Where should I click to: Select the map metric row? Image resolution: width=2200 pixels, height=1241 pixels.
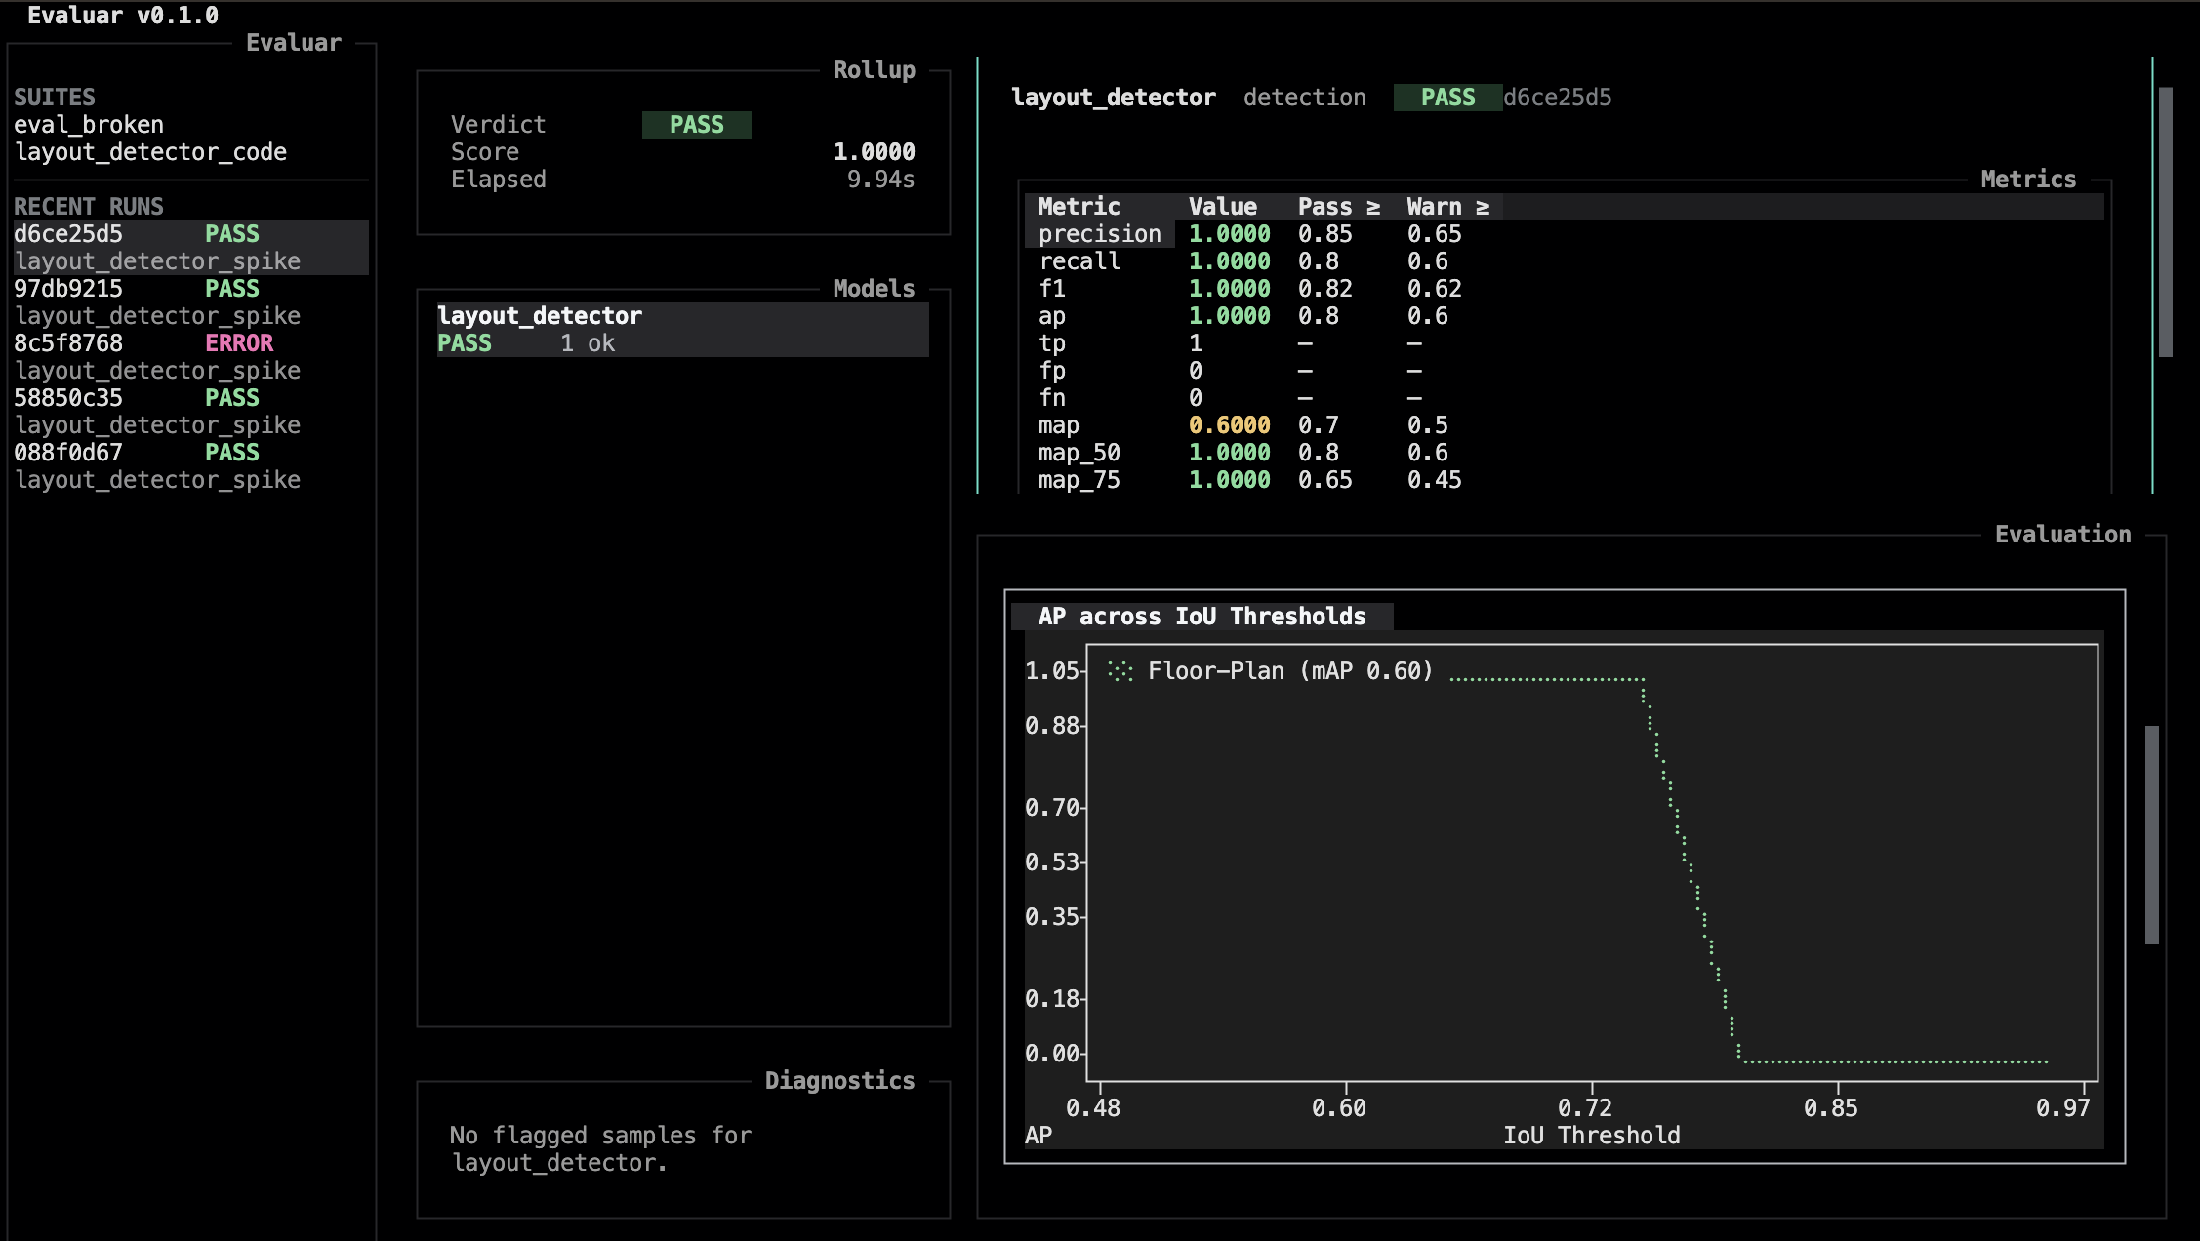coord(1565,425)
